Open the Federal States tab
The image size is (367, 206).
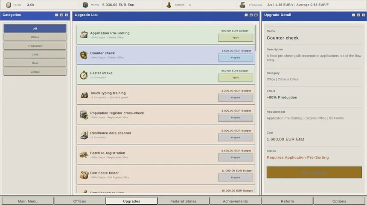[183, 201]
